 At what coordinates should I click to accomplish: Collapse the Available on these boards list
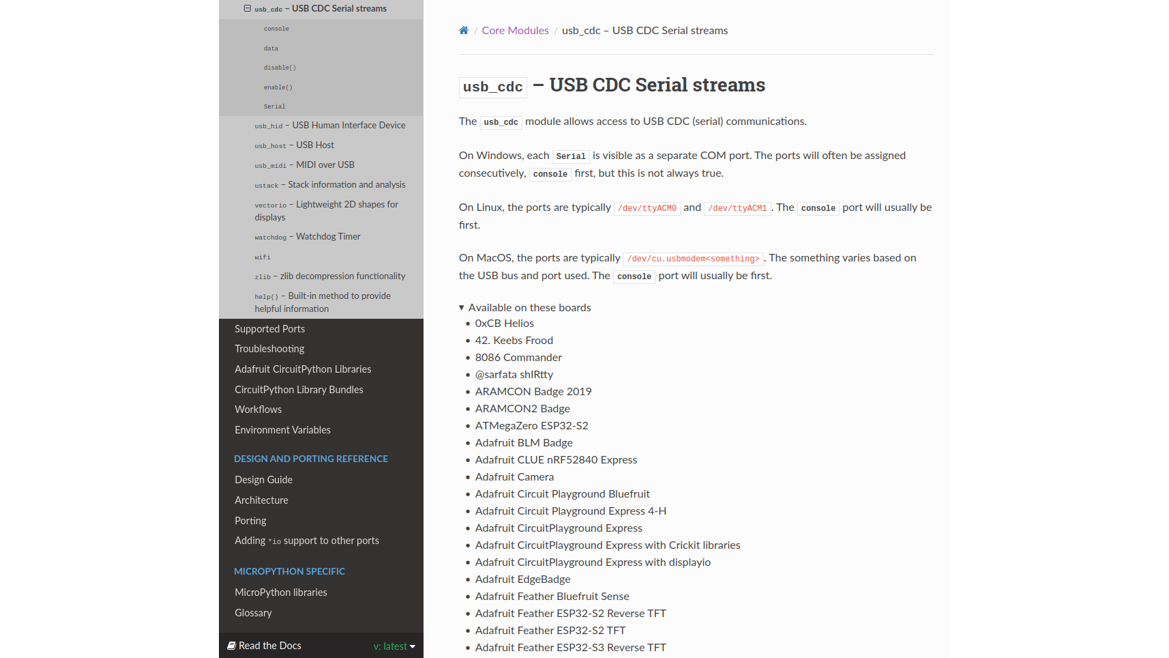462,308
